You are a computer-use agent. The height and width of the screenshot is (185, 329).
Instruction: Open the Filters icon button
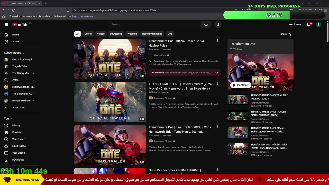(290, 34)
